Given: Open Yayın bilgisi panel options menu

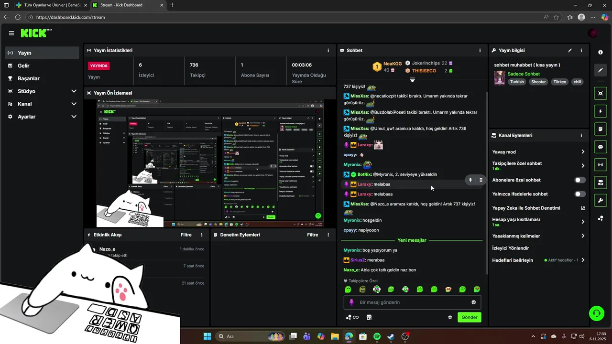Looking at the screenshot, I should point(581,50).
